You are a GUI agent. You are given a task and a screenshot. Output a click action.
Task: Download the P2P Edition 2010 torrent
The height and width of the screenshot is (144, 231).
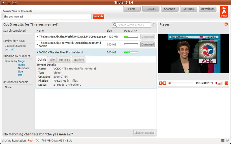coord(148,44)
